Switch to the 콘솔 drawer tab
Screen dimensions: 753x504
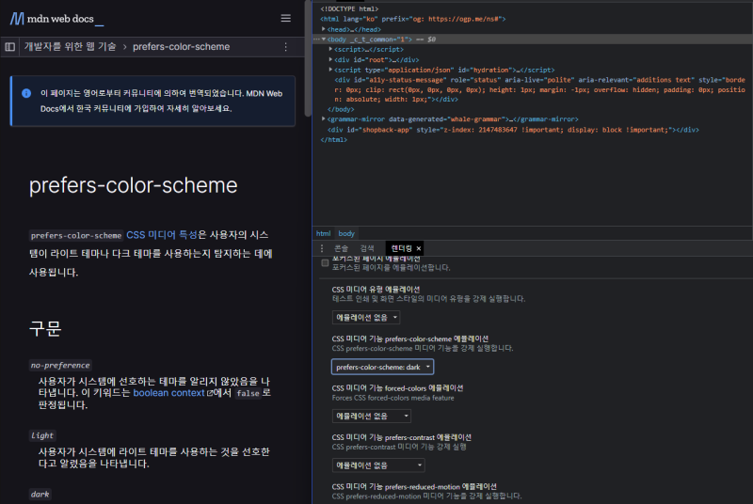point(341,248)
